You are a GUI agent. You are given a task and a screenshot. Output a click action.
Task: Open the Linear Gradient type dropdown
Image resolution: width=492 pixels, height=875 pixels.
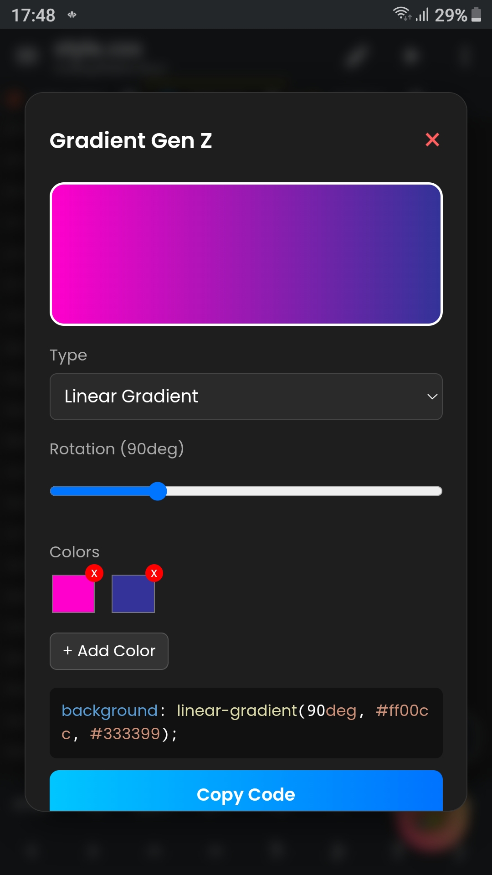[246, 396]
